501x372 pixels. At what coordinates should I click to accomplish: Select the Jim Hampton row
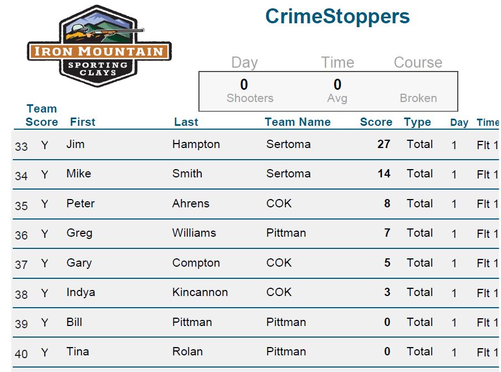[255, 145]
